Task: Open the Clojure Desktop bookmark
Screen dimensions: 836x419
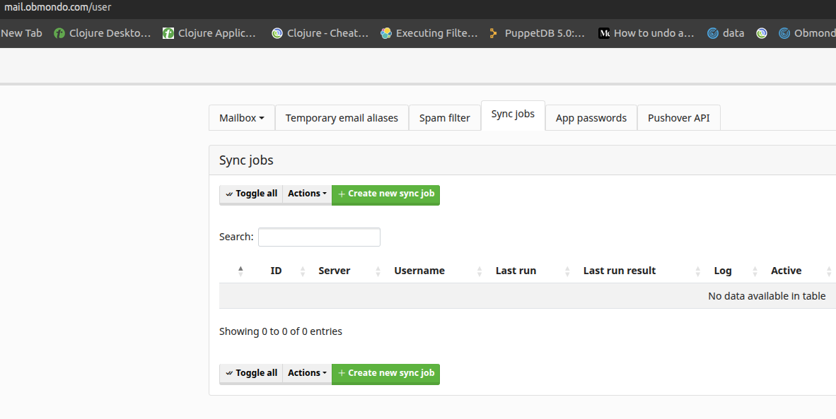Action: 103,33
